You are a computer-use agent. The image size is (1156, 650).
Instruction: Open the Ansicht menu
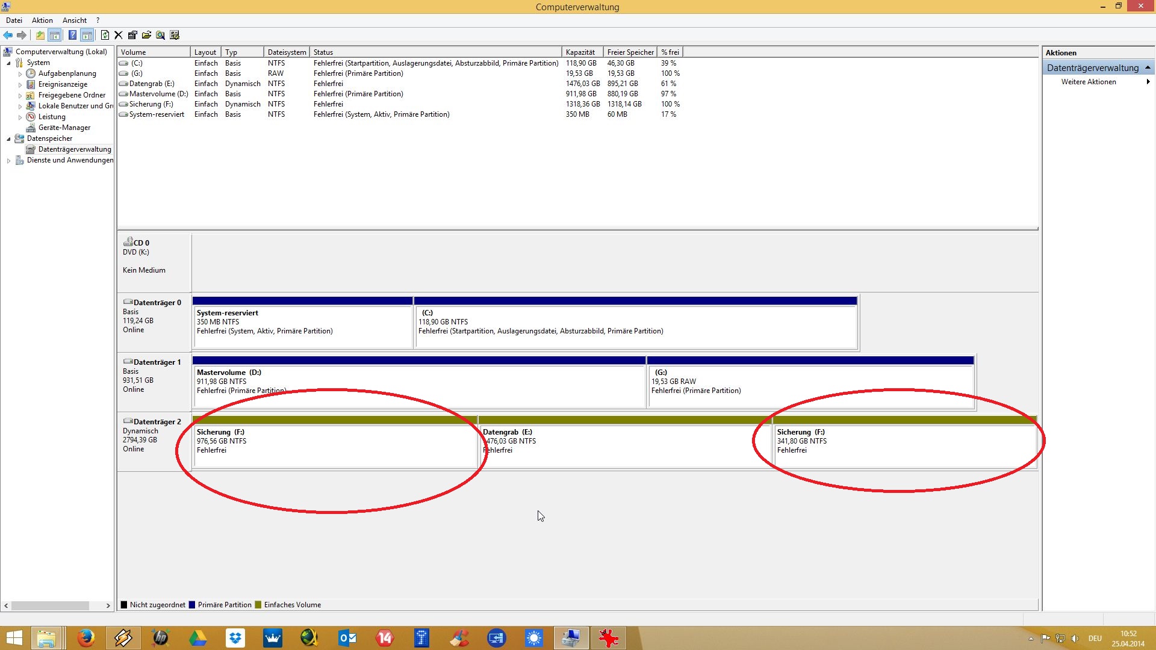coord(74,20)
